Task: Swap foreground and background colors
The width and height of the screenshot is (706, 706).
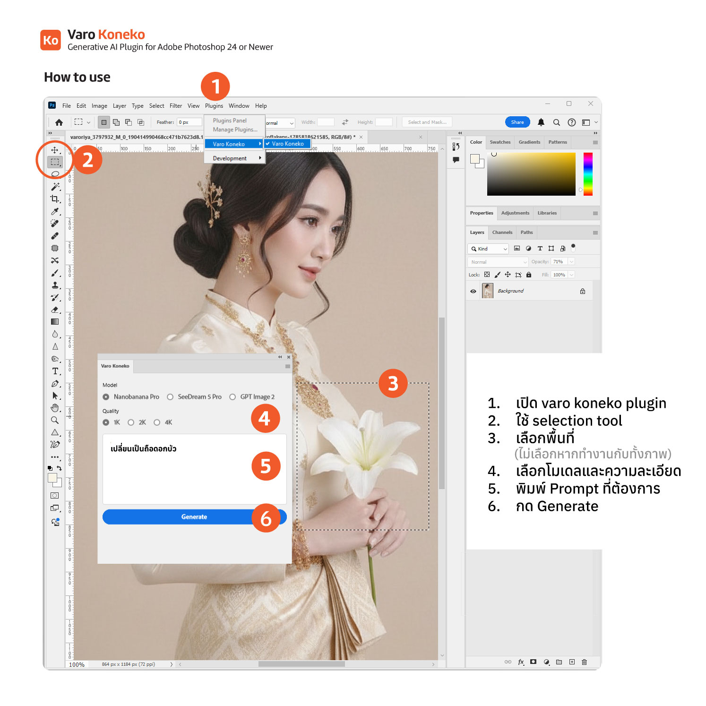Action: point(59,468)
